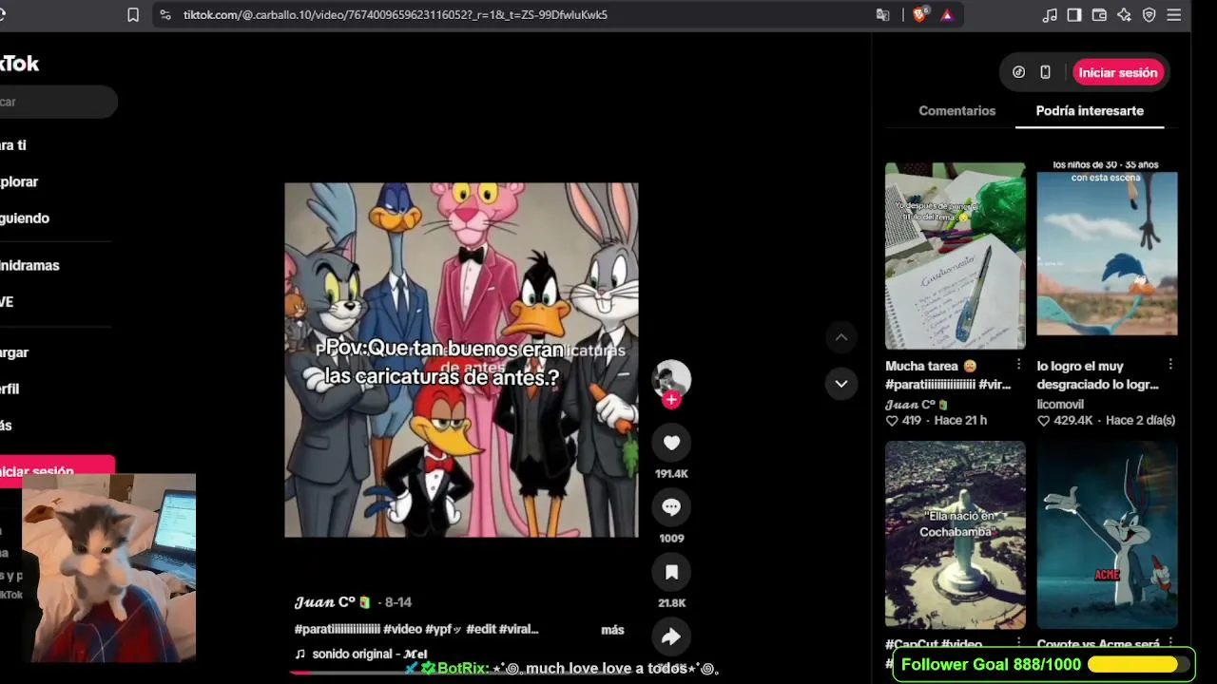
Task: Open comments via the speech bubble icon
Action: point(671,507)
